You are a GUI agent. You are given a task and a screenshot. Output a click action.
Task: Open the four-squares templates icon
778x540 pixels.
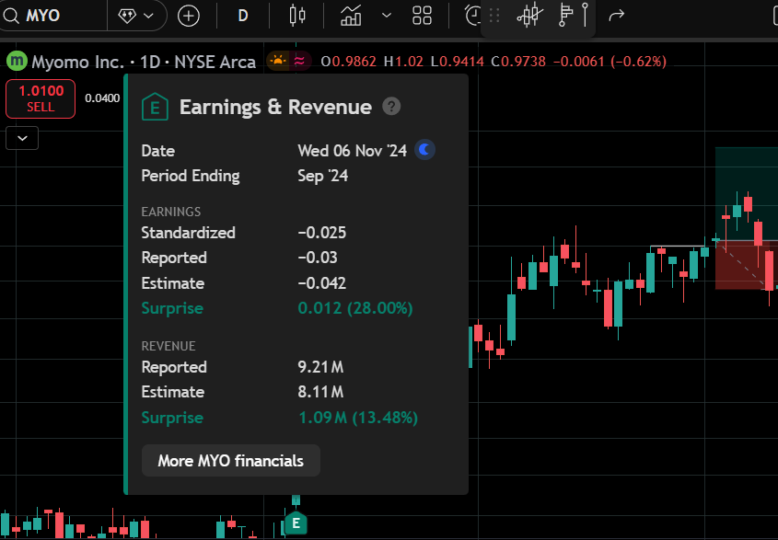coord(423,16)
